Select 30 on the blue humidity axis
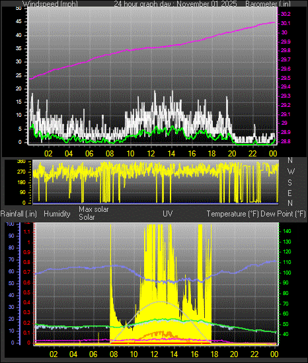Screen dimensions: 308x363 [11, 307]
